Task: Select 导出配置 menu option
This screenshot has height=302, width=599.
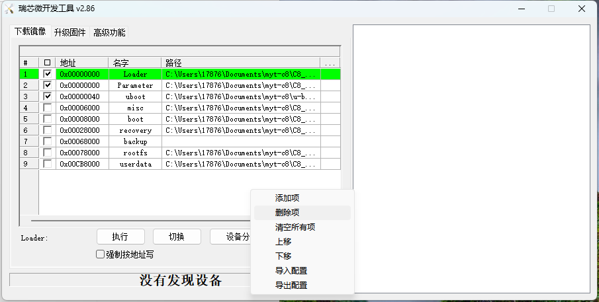Action: coord(291,285)
